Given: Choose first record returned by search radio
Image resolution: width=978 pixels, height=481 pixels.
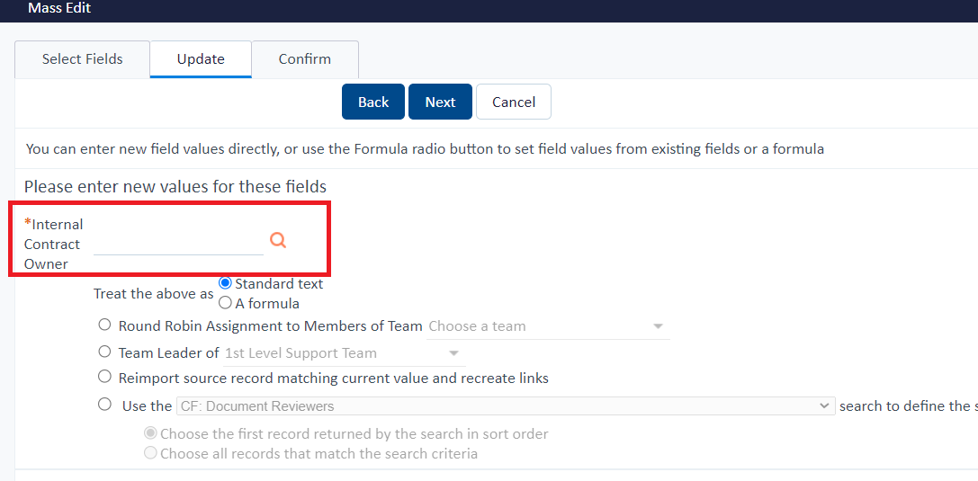Looking at the screenshot, I should 150,433.
